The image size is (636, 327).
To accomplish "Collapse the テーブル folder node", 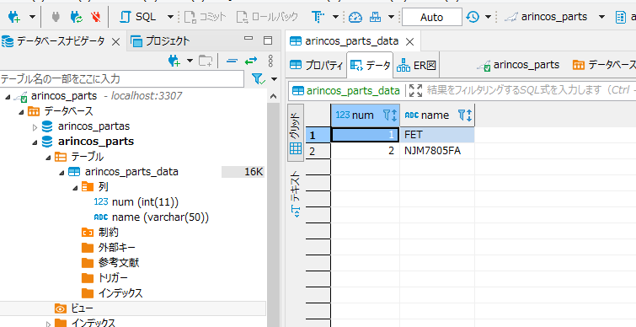I will coord(48,157).
